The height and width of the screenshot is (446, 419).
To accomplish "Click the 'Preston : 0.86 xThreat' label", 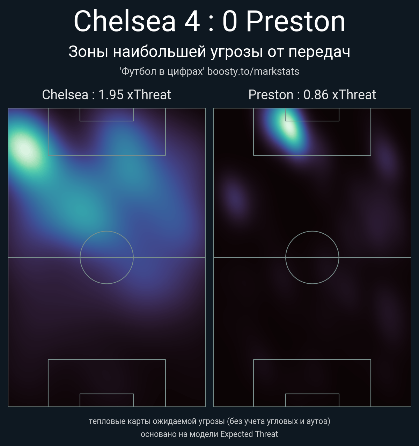I will 312,95.
